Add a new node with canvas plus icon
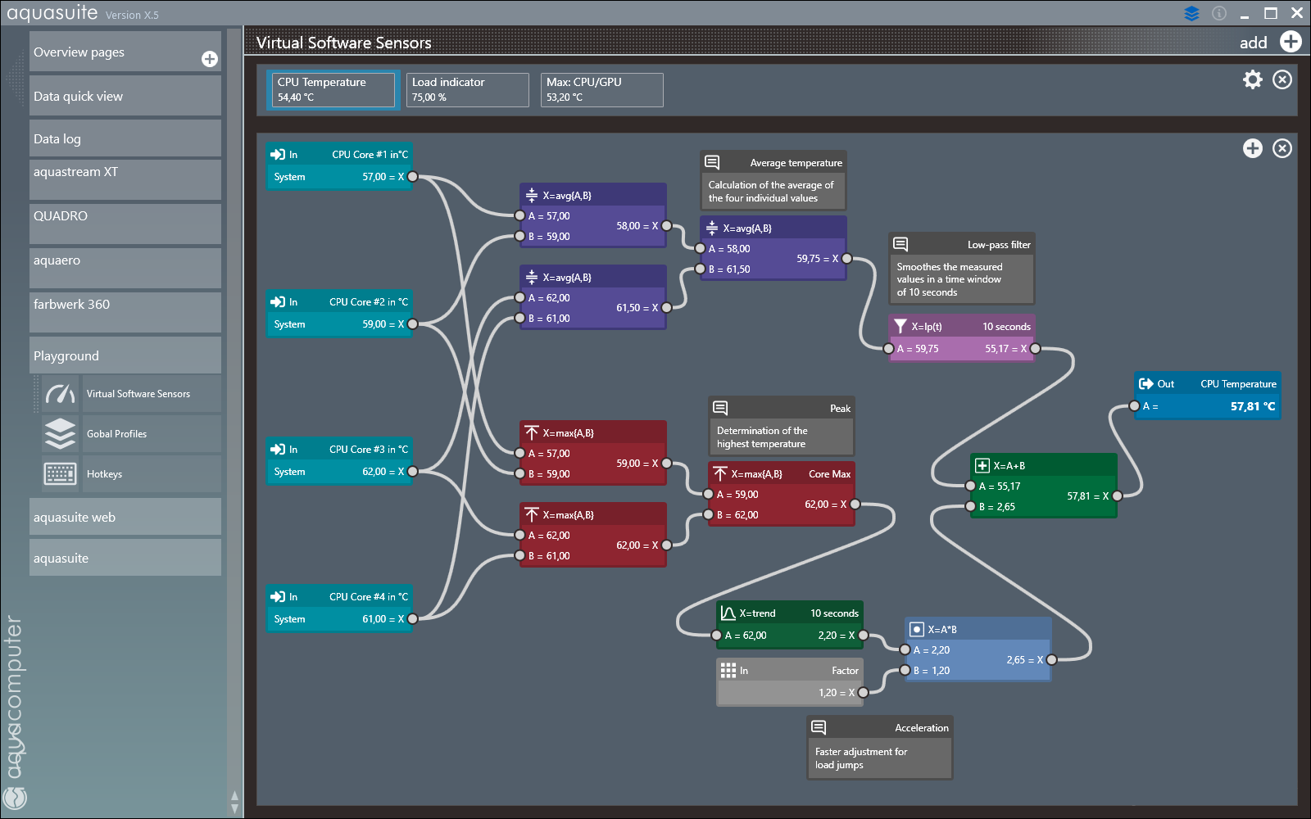Viewport: 1311px width, 819px height. (x=1253, y=148)
